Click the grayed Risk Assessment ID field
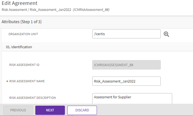The image size is (193, 116). coord(126,65)
